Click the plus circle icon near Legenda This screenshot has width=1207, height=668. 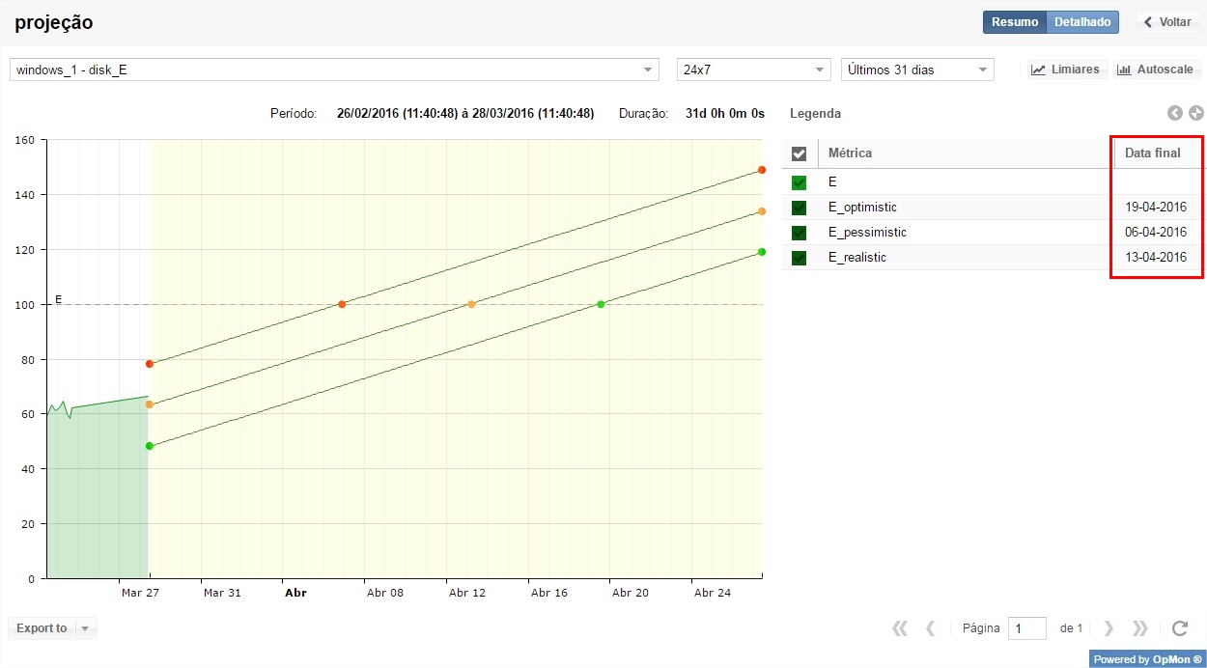[1196, 113]
